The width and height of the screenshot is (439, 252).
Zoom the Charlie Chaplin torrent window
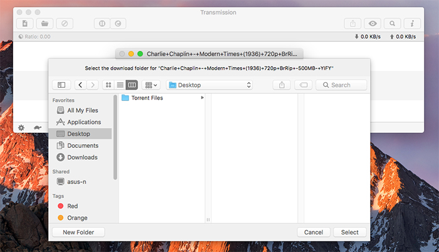(x=140, y=54)
